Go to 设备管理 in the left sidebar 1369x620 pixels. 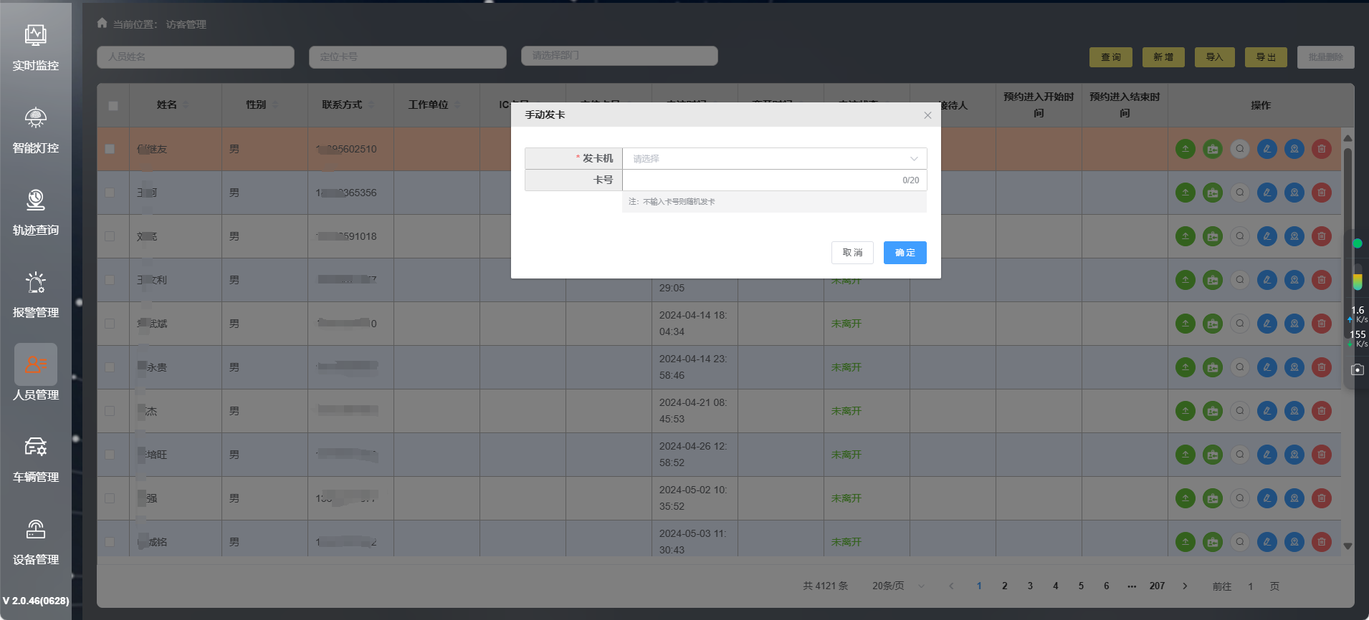tap(36, 541)
